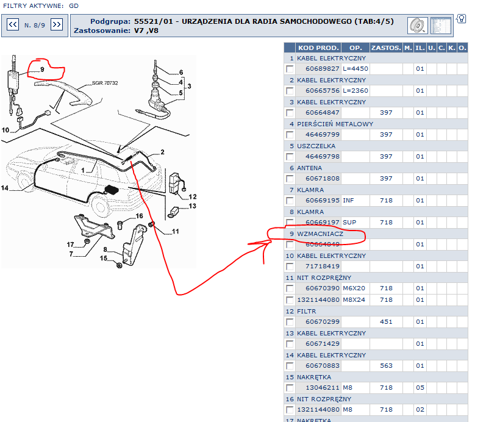Click the OP. column header
The image size is (486, 422).
click(x=356, y=48)
